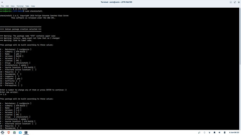Click the '>> 1.0' input line
Viewport: 241px width, 135px height.
3,94
